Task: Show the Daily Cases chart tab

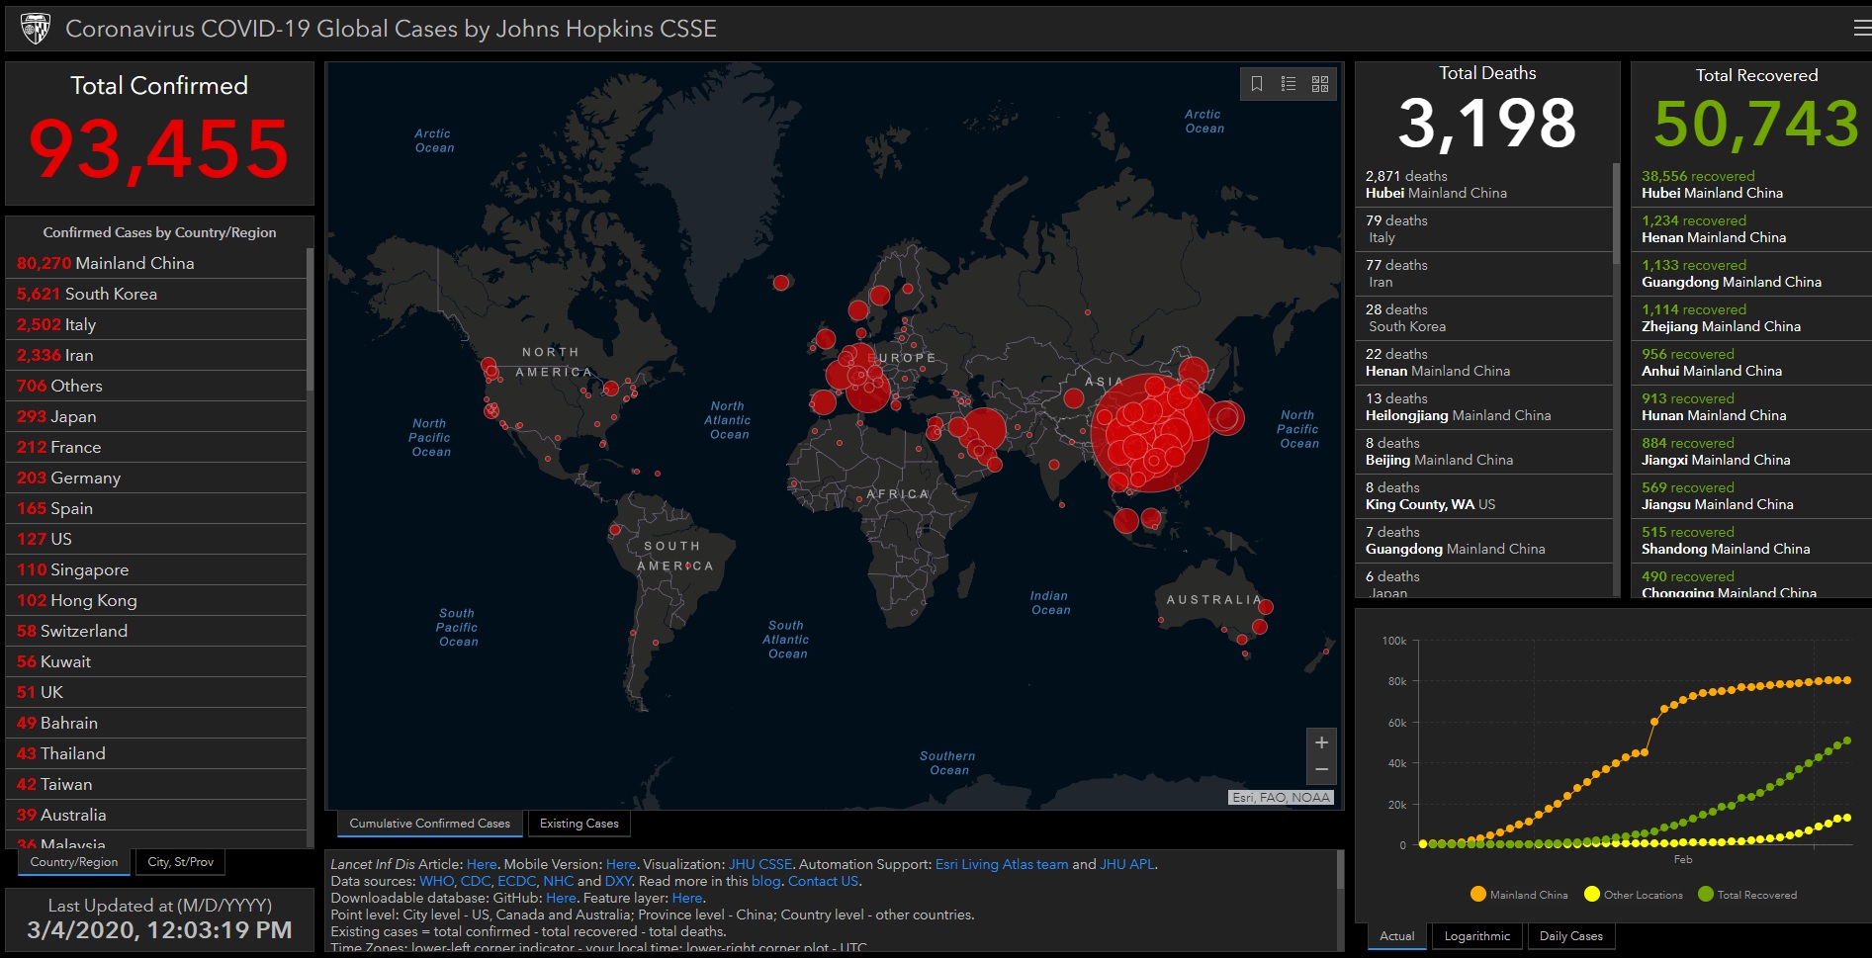Action: [1571, 936]
